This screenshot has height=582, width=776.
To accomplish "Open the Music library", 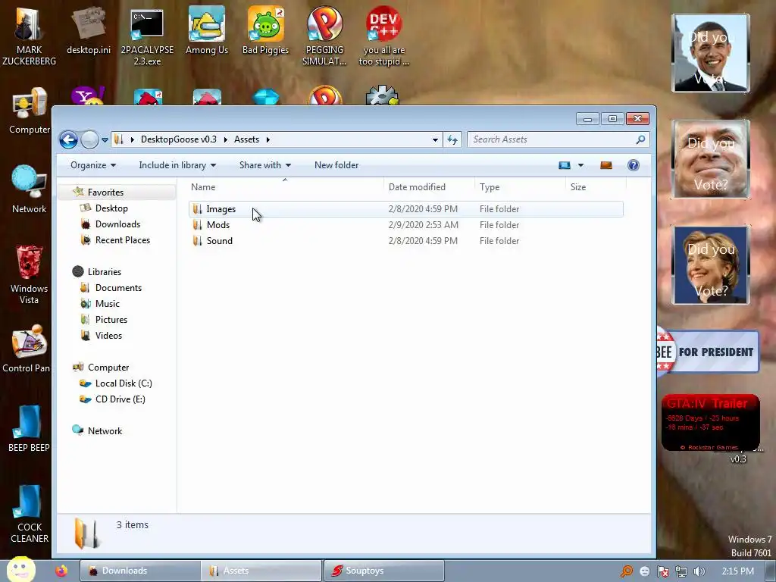I will [x=107, y=303].
